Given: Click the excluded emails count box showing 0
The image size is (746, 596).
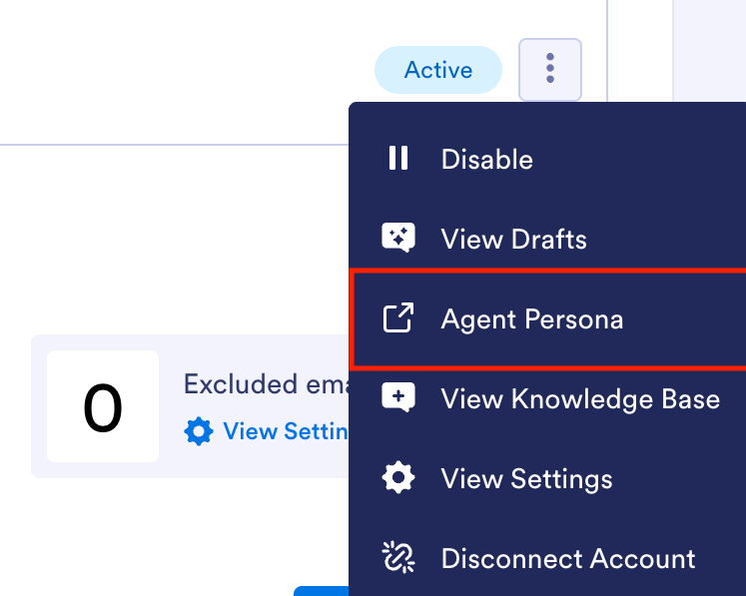Looking at the screenshot, I should (103, 406).
